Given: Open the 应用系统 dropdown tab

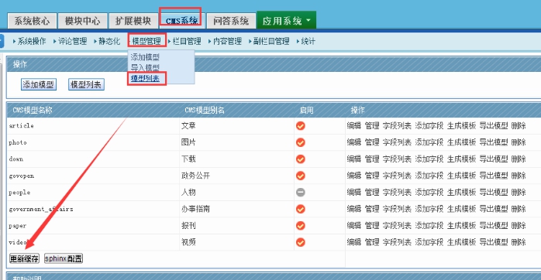Looking at the screenshot, I should pos(286,21).
